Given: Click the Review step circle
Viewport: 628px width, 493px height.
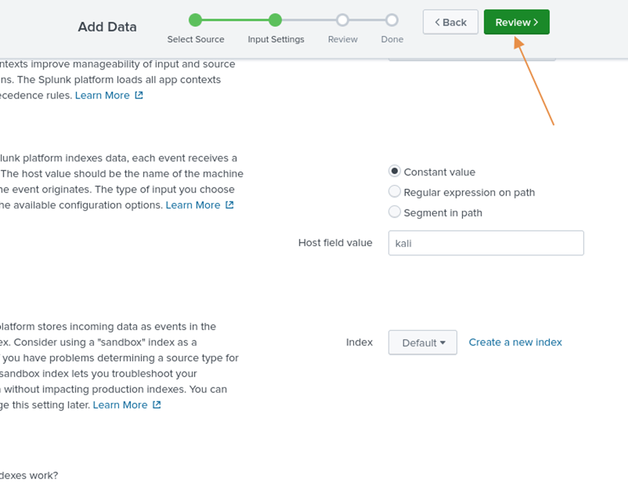Looking at the screenshot, I should 343,20.
